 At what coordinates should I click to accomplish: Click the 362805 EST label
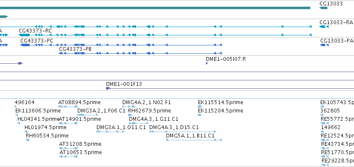pyautogui.click(x=330, y=110)
